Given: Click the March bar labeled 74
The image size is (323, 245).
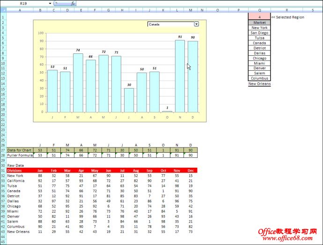Looking at the screenshot, I should point(78,83).
